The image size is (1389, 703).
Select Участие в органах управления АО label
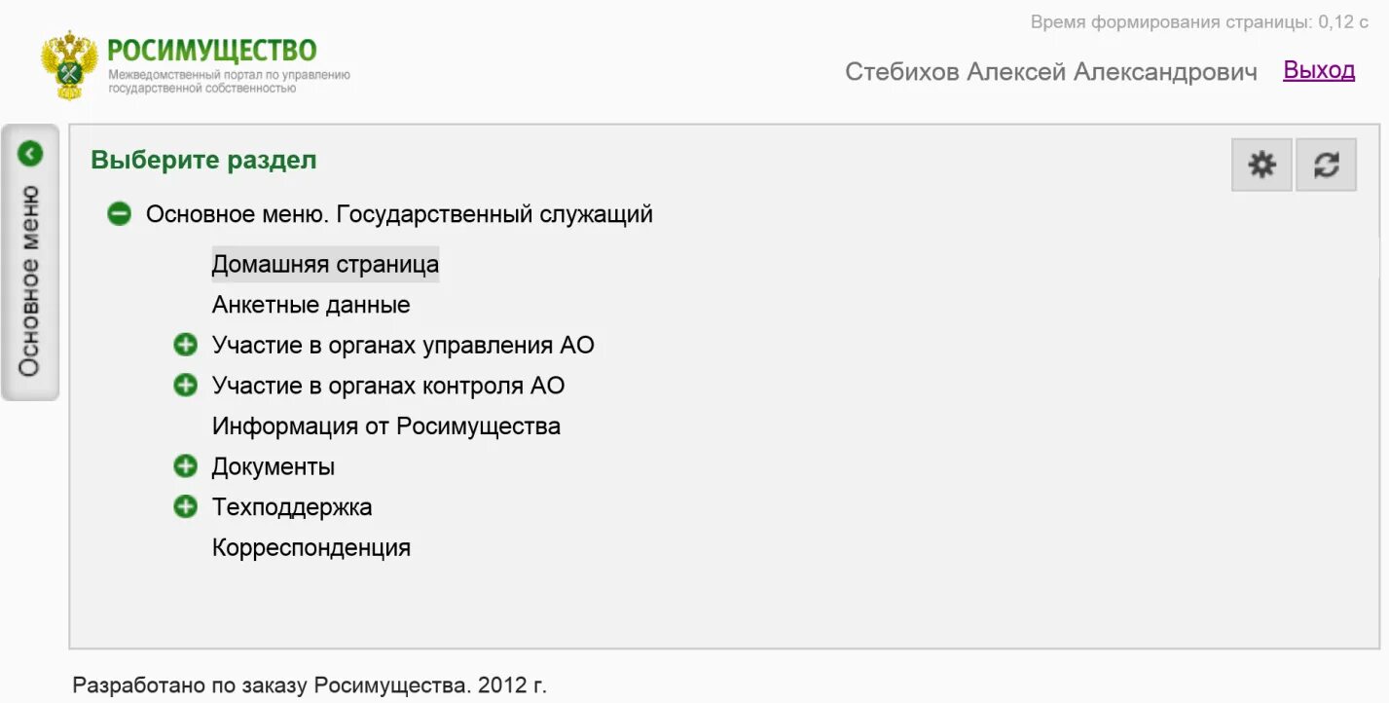click(403, 346)
